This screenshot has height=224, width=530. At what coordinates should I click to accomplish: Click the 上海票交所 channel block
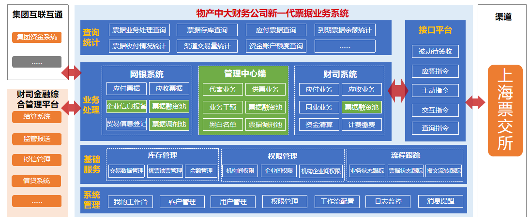(x=505, y=111)
